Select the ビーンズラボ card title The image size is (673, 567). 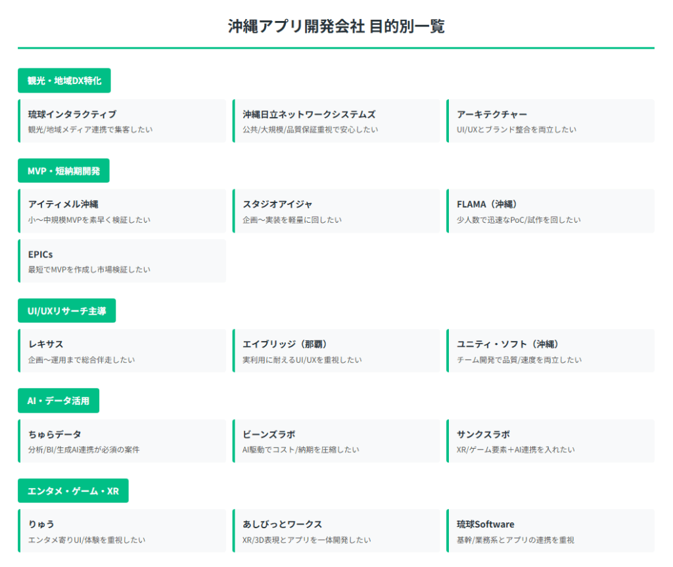click(269, 434)
